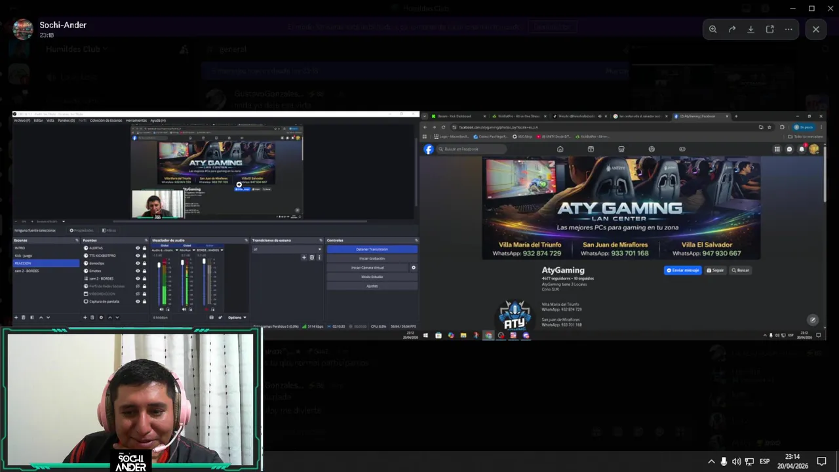Open the three-dots more options menu
The width and height of the screenshot is (839, 472).
click(x=789, y=29)
